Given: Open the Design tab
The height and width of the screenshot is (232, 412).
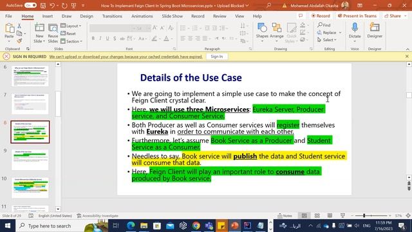Looking at the screenshot, I should tap(86, 16).
